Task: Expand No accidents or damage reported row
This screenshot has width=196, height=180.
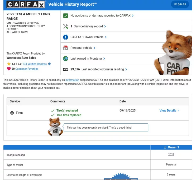Action: pos(102,16)
